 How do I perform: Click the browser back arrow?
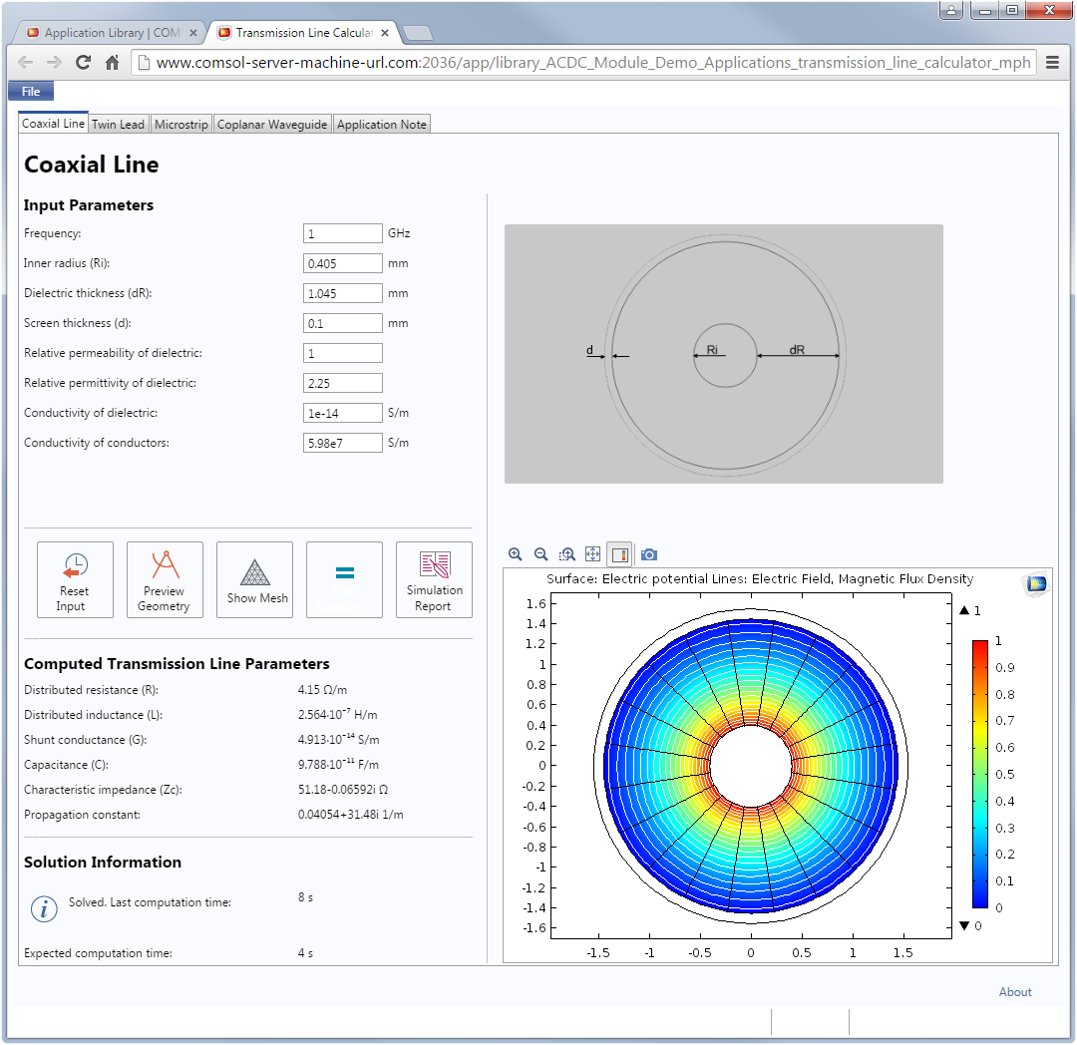tap(25, 63)
